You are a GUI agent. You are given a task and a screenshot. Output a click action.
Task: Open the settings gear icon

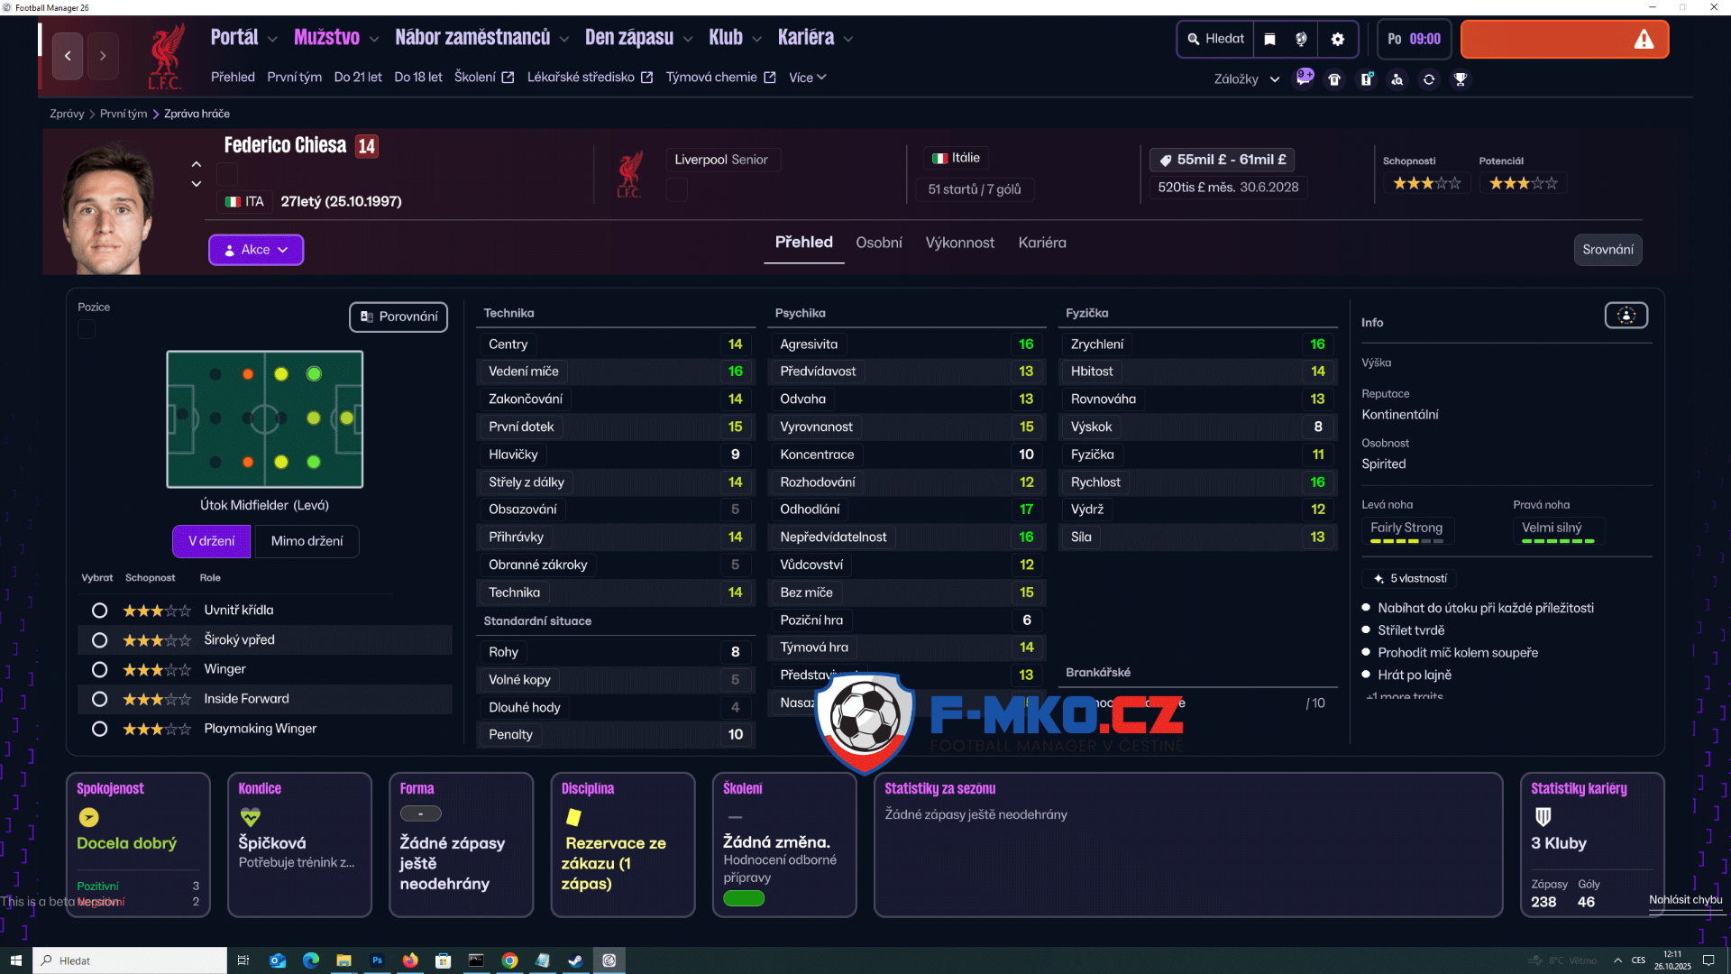1338,39
